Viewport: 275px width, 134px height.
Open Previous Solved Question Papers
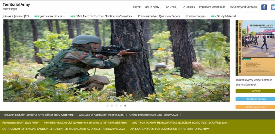coord(159,16)
